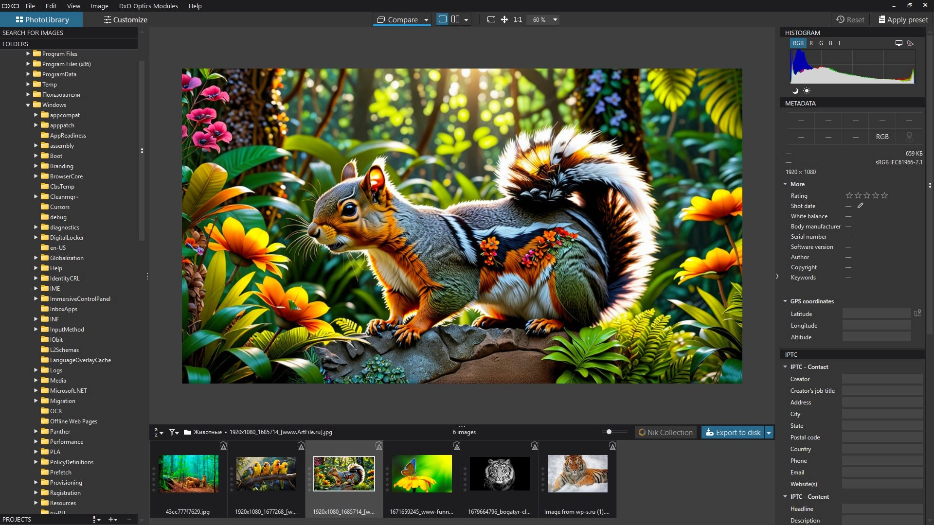Show only the R channel histogram

(811, 43)
